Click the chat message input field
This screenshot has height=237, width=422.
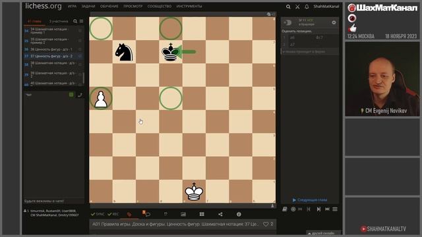[x=53, y=201]
